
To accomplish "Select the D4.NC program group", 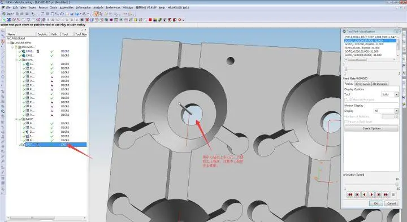I will pos(29,119).
